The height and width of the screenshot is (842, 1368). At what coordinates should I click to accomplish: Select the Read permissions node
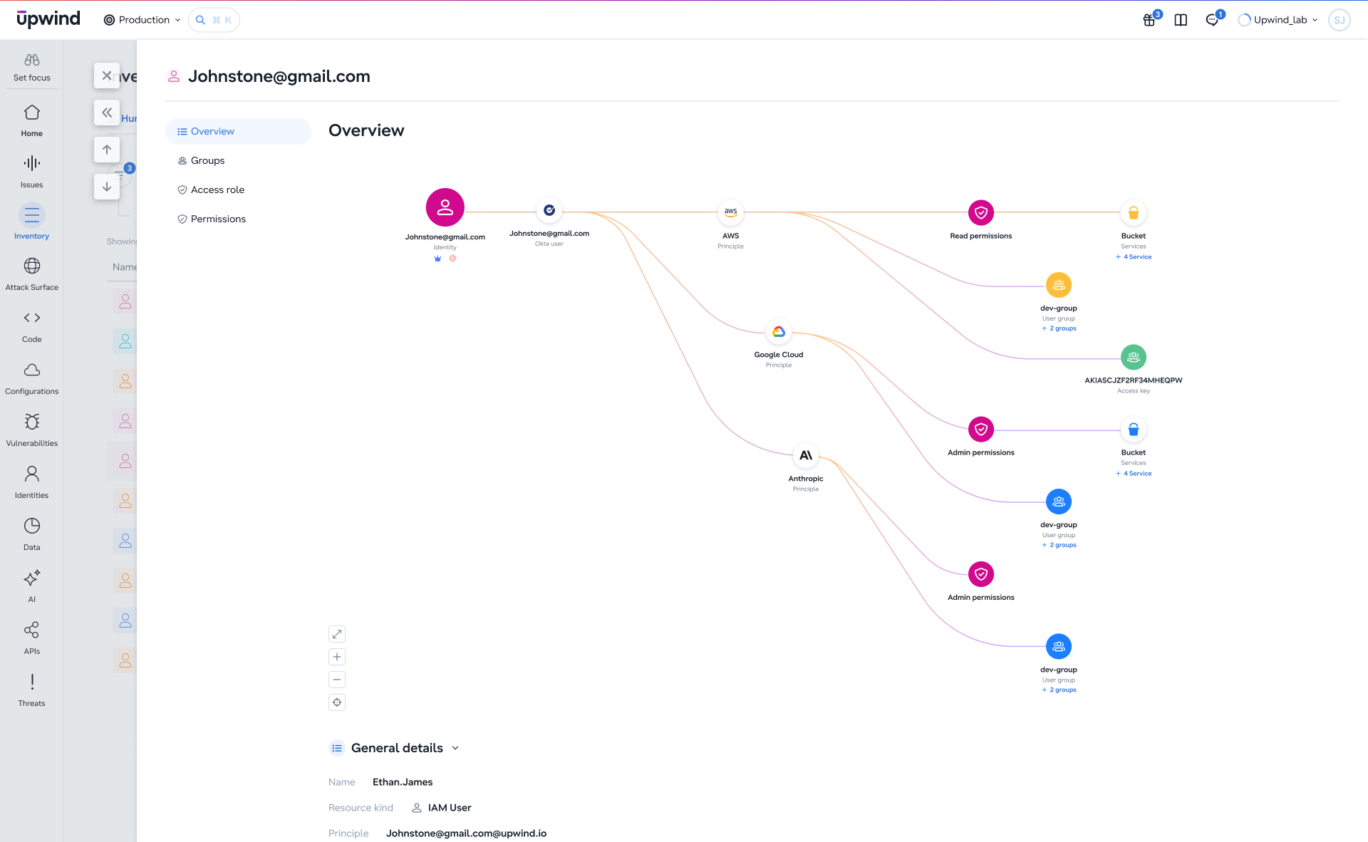click(981, 212)
